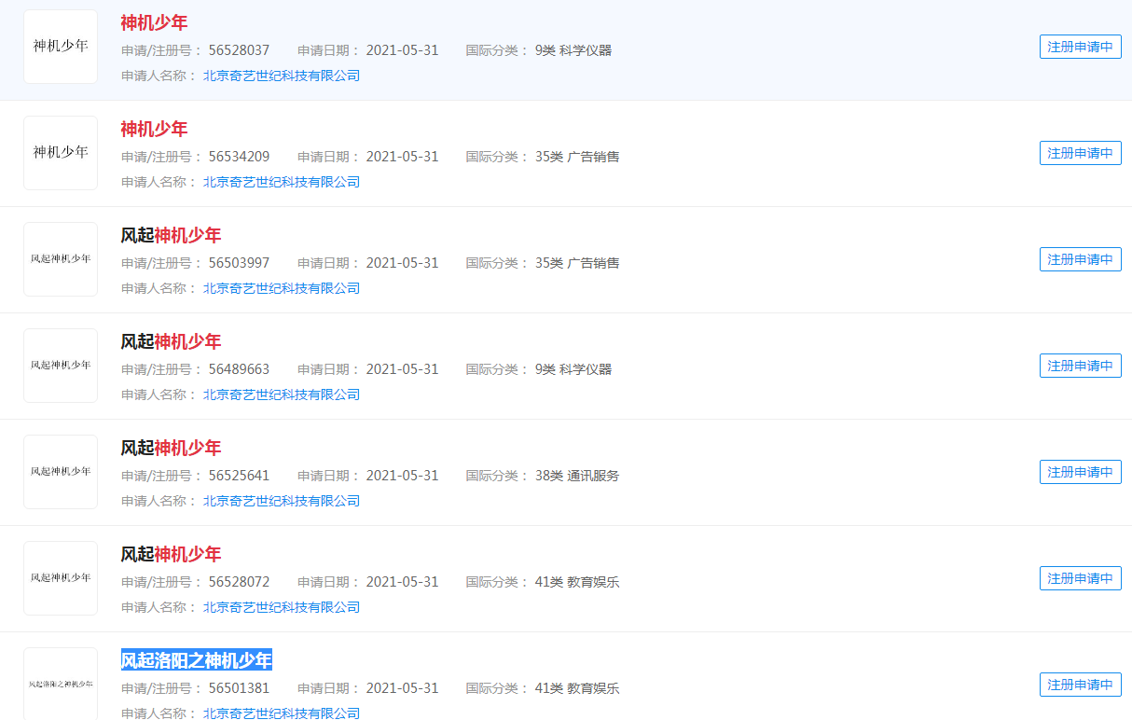Visit applicant link for application 56525641

tap(282, 501)
